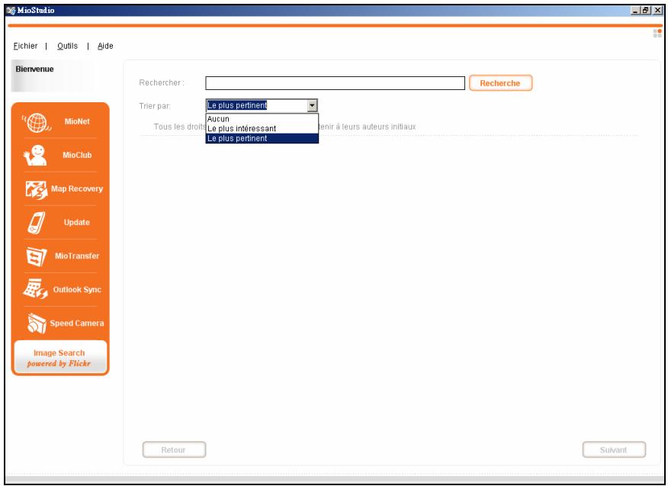Minimize the MioStudio window
Viewport: 668px width, 486px height.
tap(636, 11)
